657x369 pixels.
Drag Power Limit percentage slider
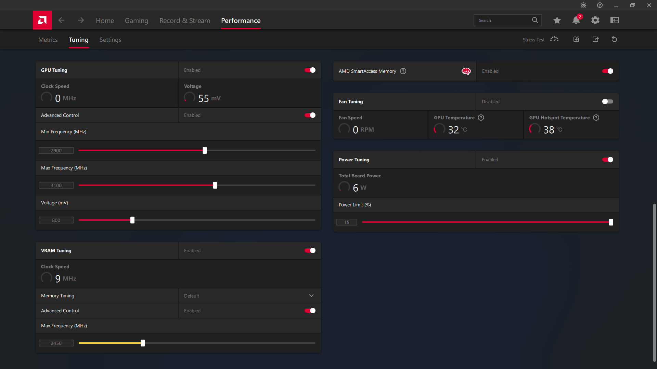click(x=611, y=222)
